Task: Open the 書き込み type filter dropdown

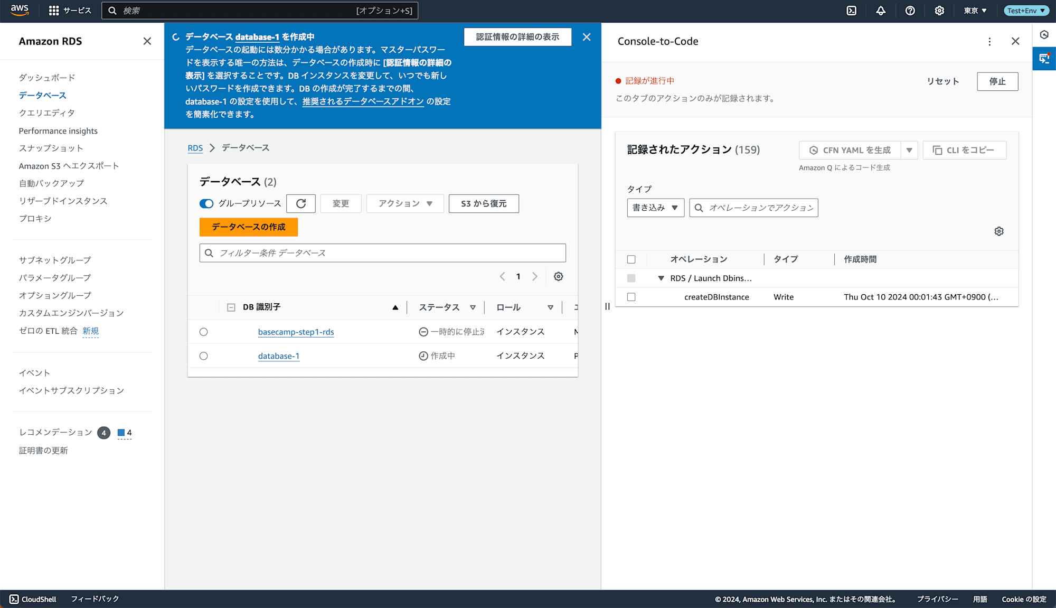Action: [x=655, y=208]
